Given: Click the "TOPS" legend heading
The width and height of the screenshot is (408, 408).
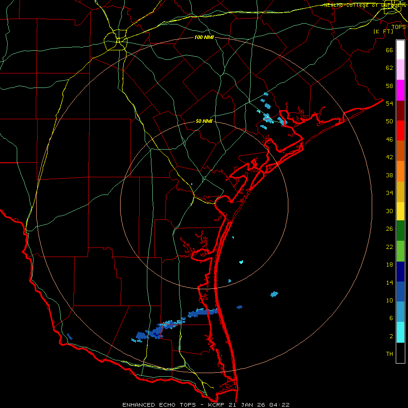Looking at the screenshot, I should [x=398, y=27].
